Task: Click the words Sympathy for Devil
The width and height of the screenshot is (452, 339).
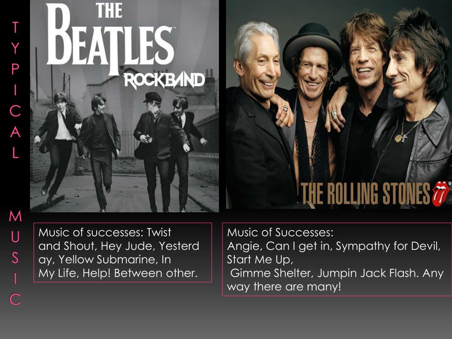Action: click(388, 246)
